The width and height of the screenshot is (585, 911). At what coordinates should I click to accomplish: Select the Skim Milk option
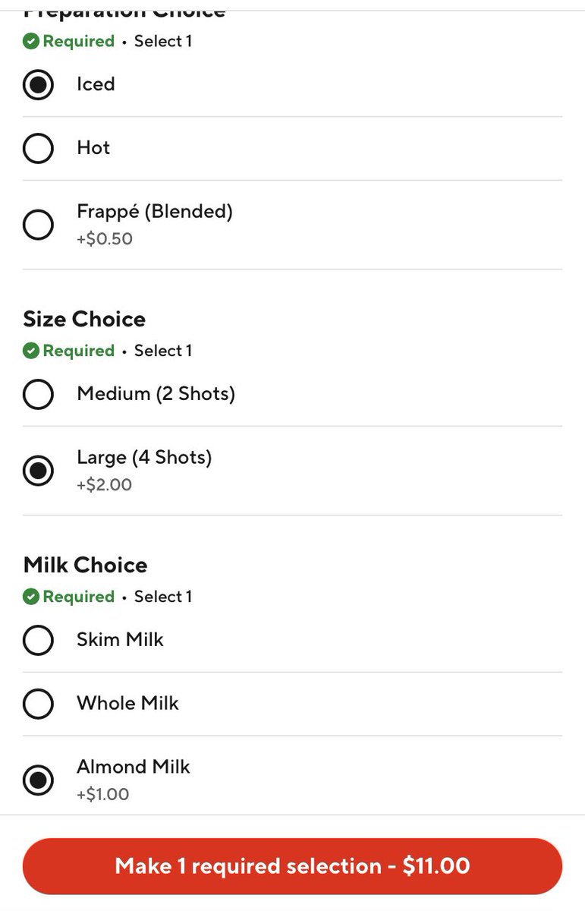click(38, 640)
